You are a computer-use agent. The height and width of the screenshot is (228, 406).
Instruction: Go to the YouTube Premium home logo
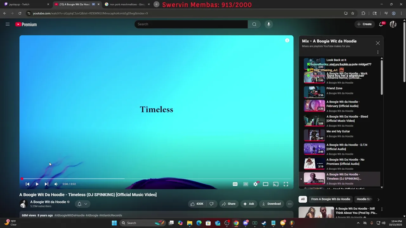[x=26, y=24]
